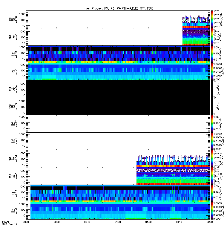This screenshot has width=224, height=239.
Task: Select the 'tha fff 32 scm3' panel label
Action: (13, 37)
